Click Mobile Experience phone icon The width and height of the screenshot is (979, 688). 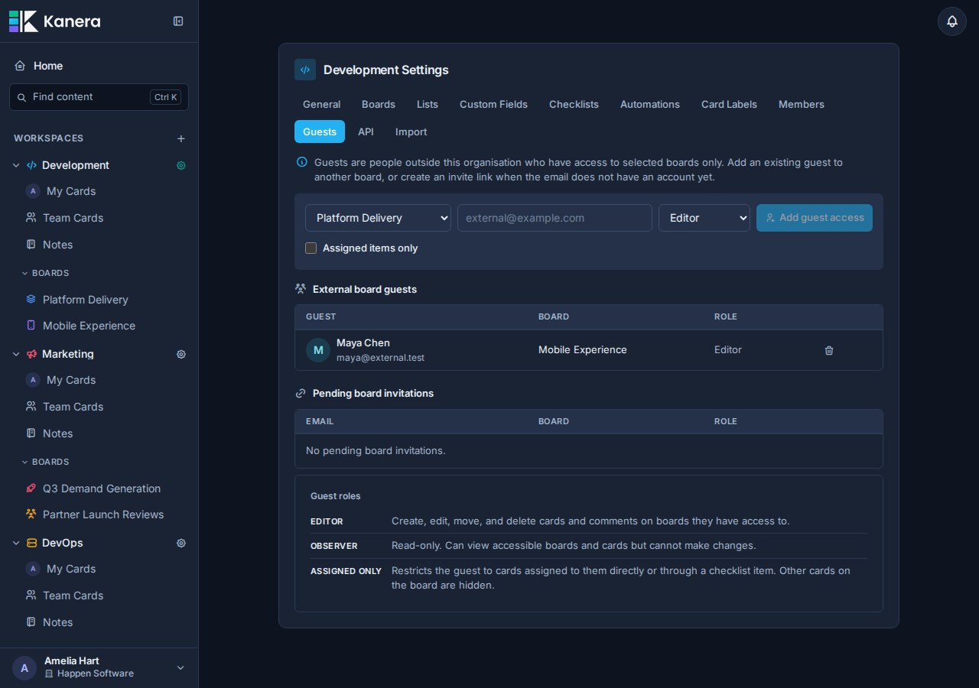(31, 326)
